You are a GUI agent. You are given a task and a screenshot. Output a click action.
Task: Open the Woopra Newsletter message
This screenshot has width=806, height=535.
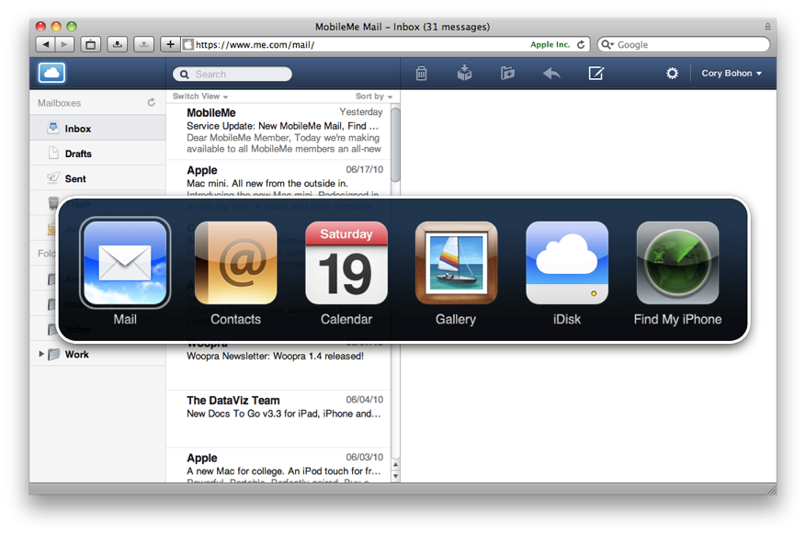click(x=278, y=365)
